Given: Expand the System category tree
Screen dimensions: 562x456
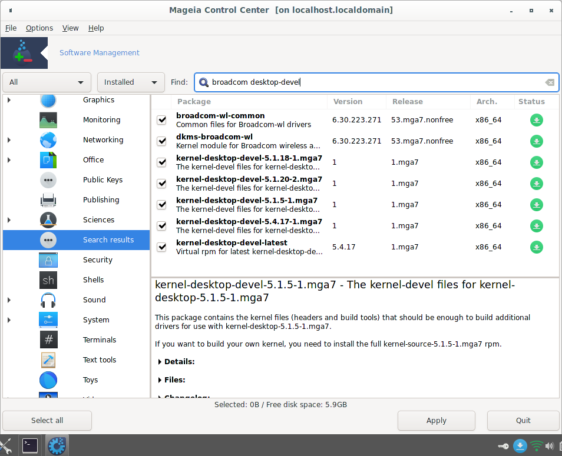Looking at the screenshot, I should tap(9, 320).
